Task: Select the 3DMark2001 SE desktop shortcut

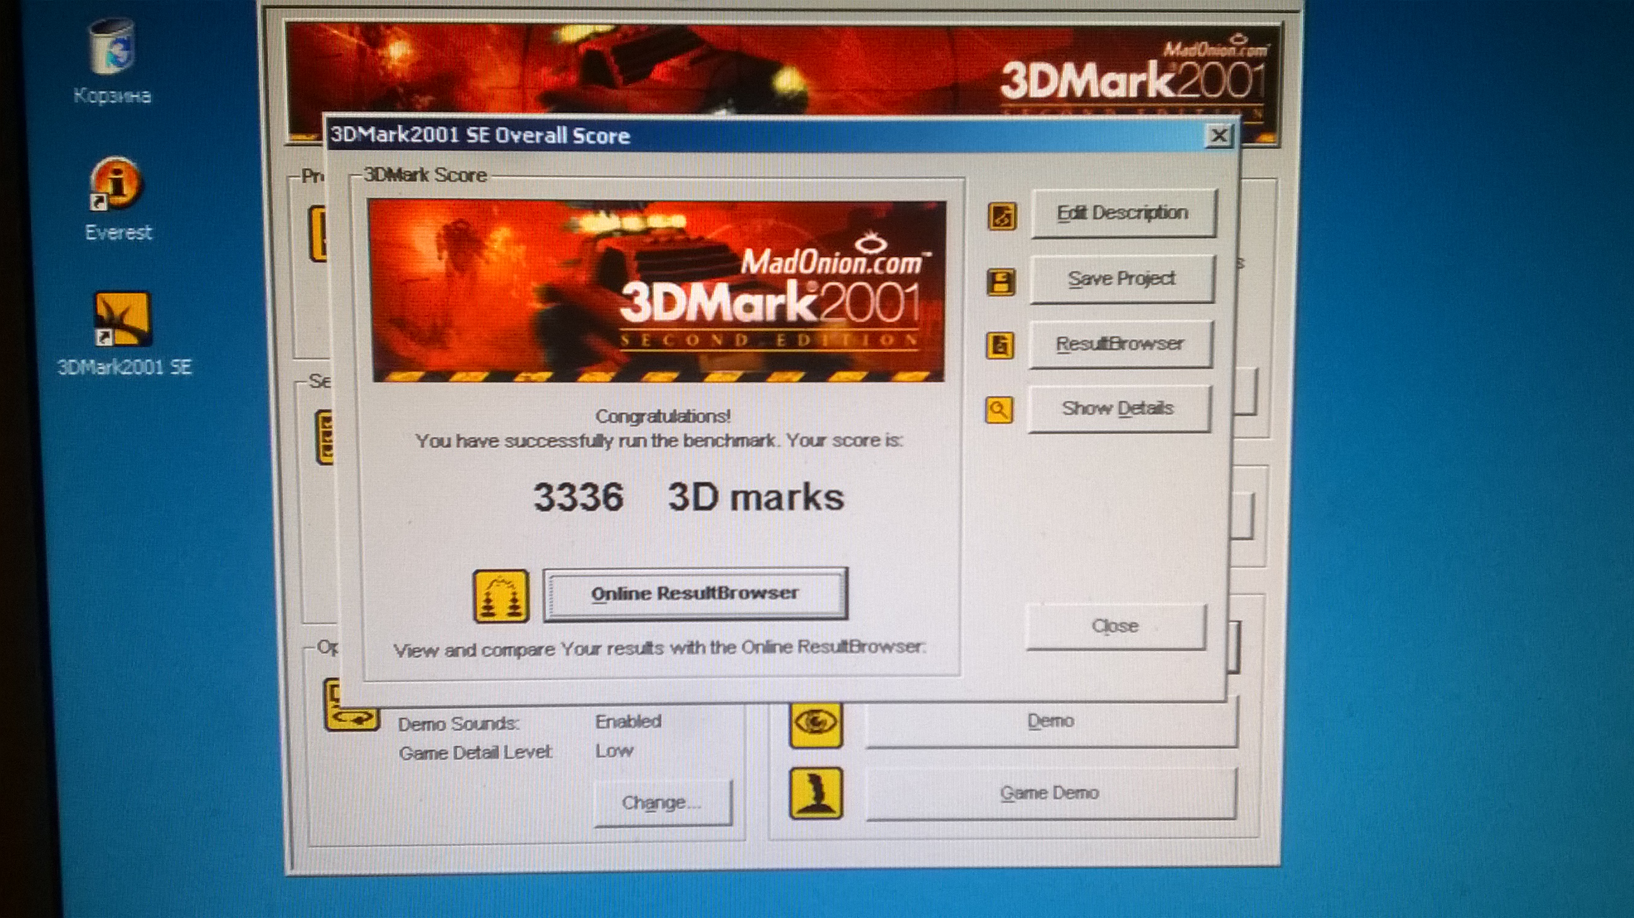Action: click(x=122, y=318)
